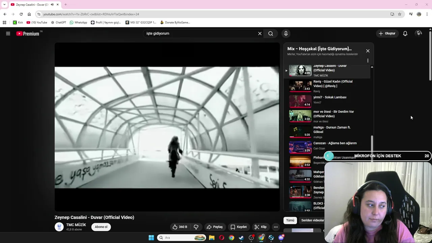Open the ChatGPT bookmark
The image size is (432, 243).
[x=58, y=23]
